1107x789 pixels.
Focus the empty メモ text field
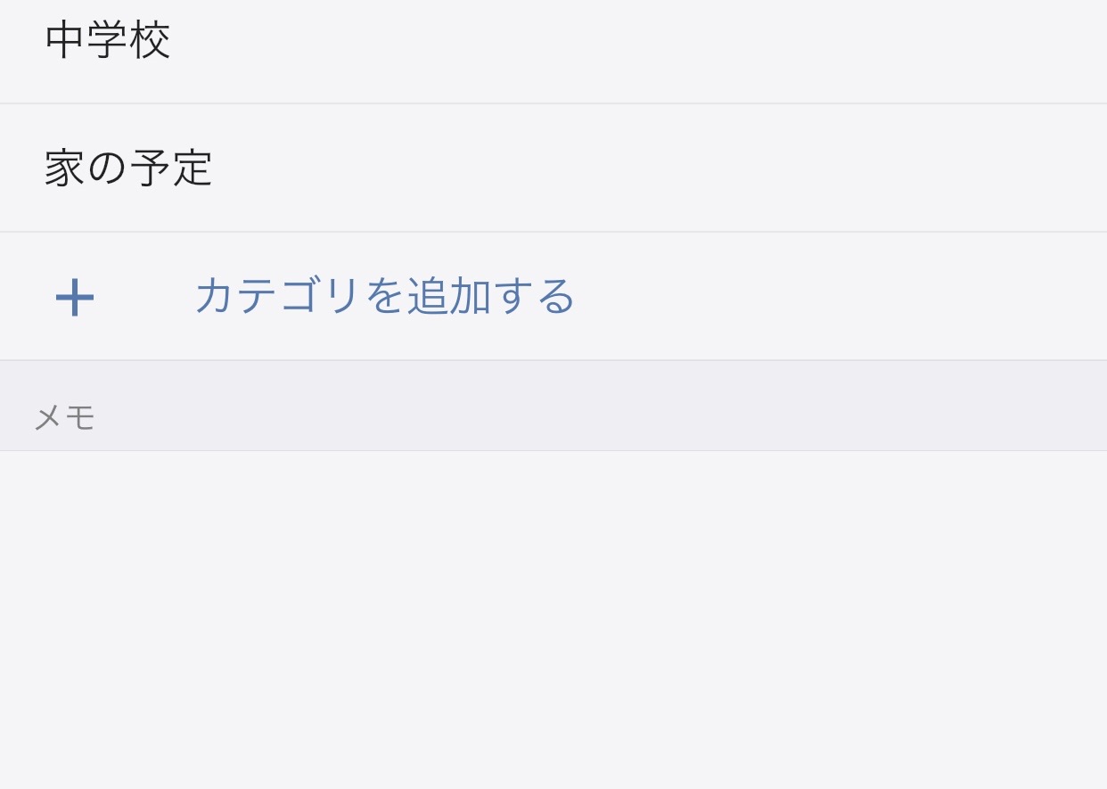[553, 620]
